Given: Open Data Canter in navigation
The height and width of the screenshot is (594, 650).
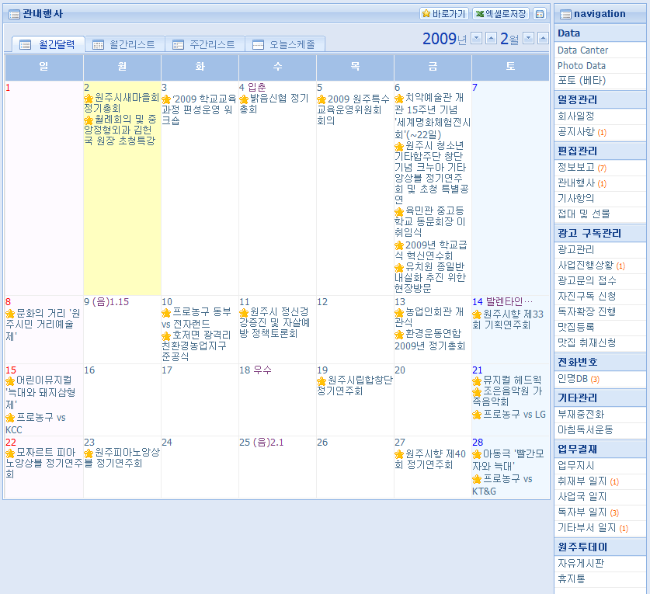Looking at the screenshot, I should tap(582, 50).
